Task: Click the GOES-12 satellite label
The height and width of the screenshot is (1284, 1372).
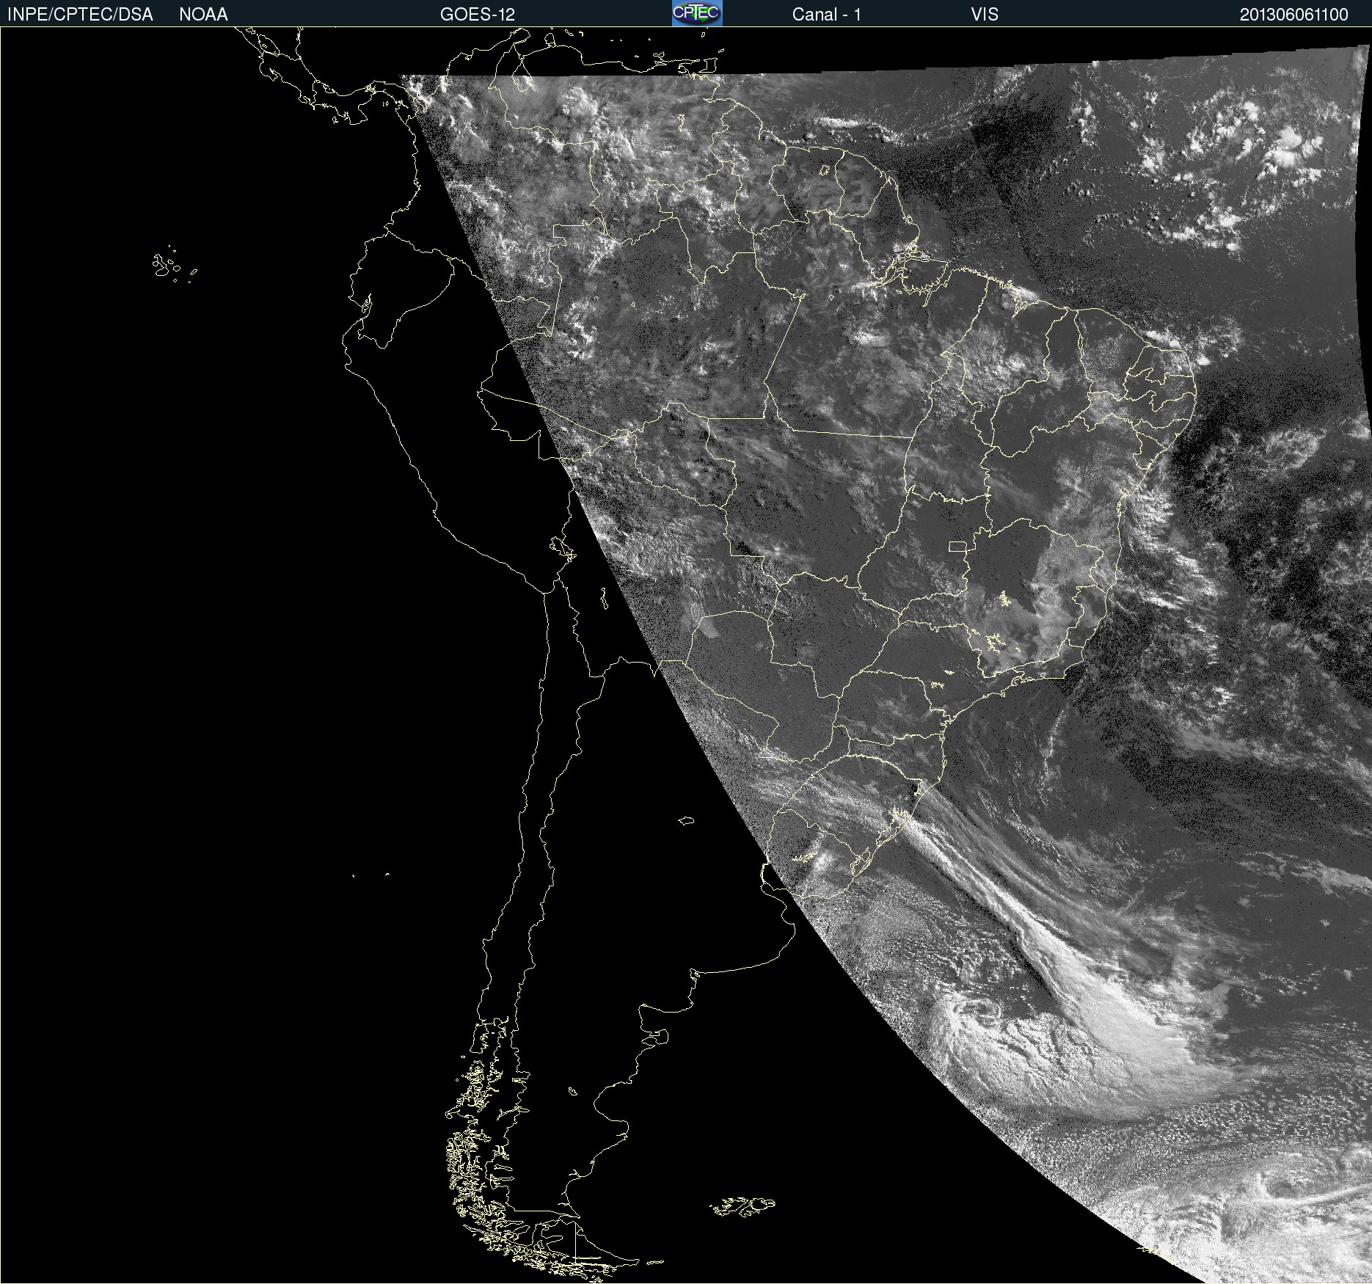Action: pos(478,15)
